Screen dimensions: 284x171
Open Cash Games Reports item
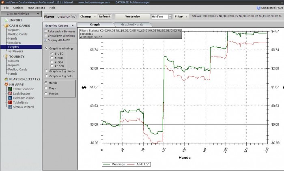14,30
